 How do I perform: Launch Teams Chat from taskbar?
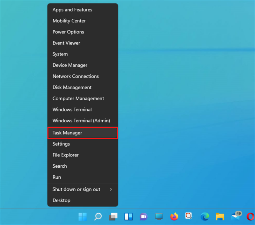pyautogui.click(x=143, y=216)
